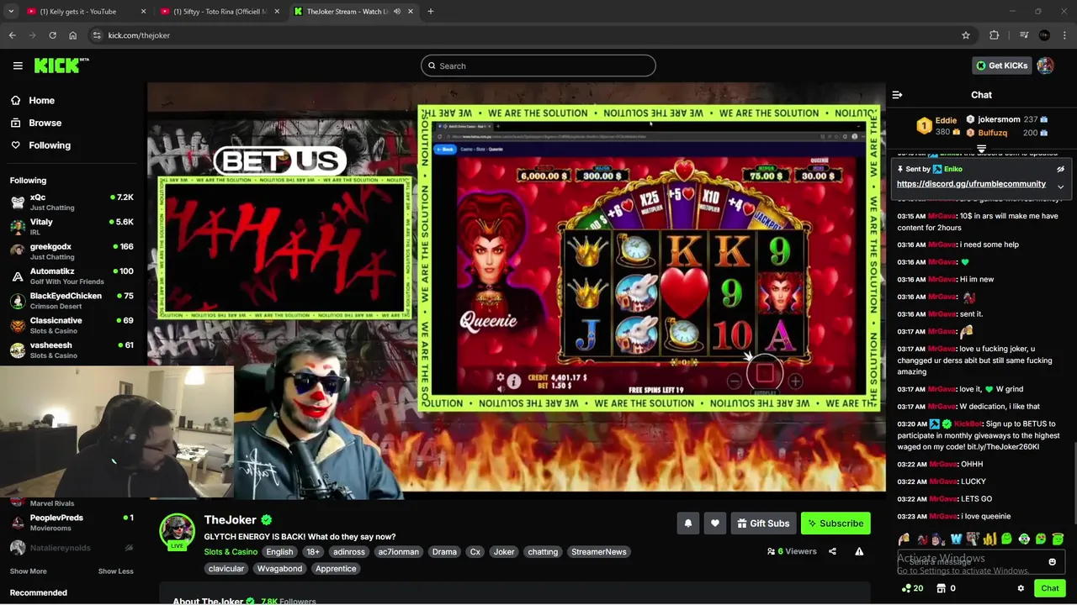The width and height of the screenshot is (1077, 605).
Task: Send the beer cheers emote
Action: [904, 539]
